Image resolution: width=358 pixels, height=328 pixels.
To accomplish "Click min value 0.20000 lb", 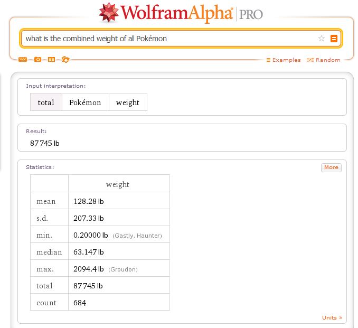I will [91, 235].
